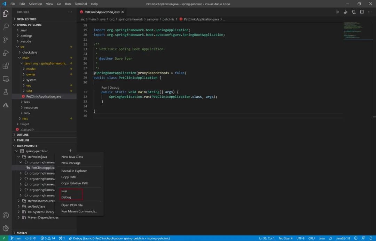Click the Run CodeLens above main method
Screen dimensions: 376x241
pyautogui.click(x=104, y=87)
